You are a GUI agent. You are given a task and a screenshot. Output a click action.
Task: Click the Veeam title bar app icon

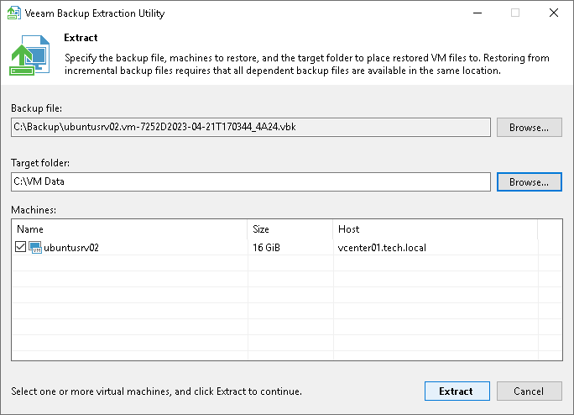pyautogui.click(x=14, y=13)
